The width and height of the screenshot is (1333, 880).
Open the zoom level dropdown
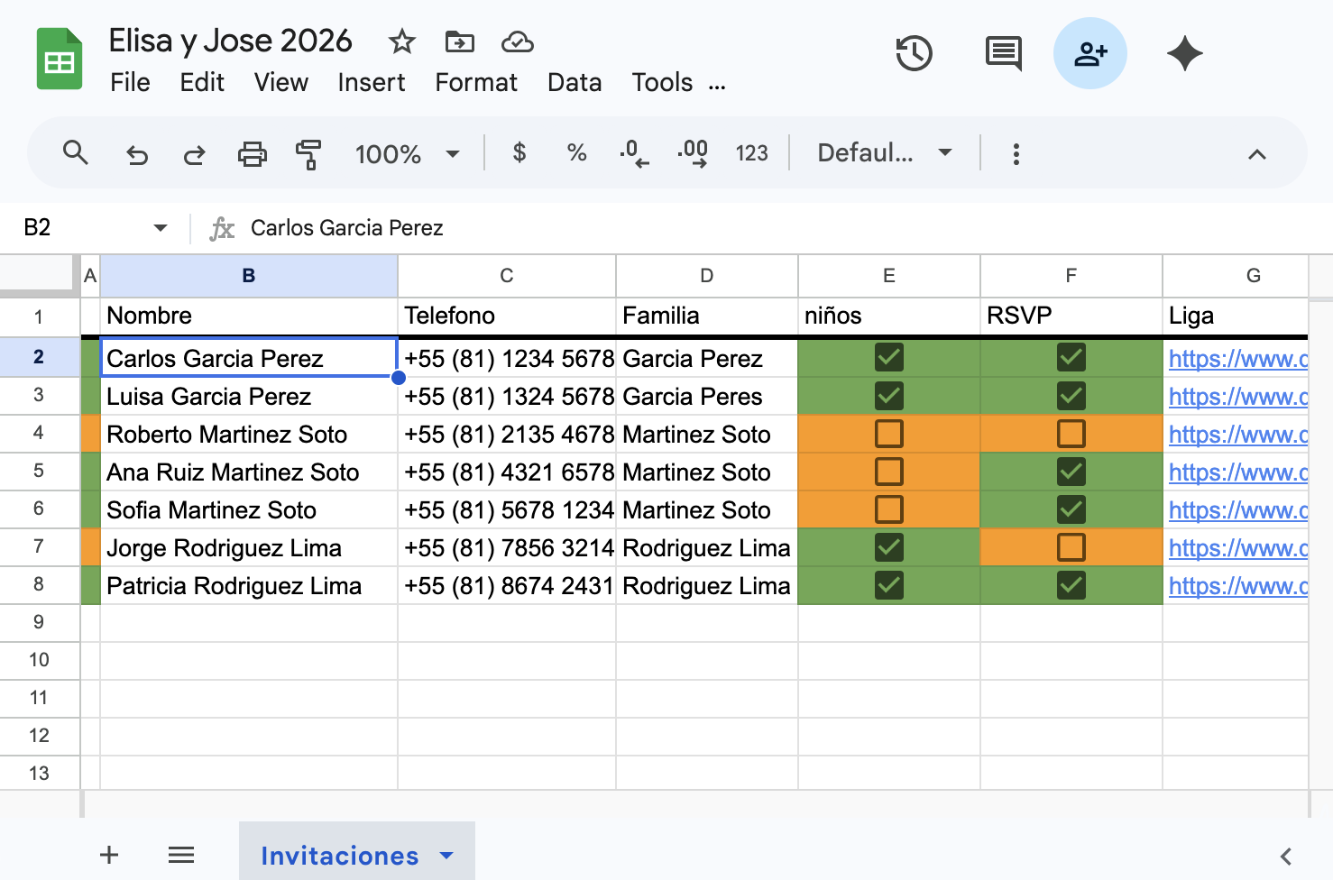point(408,153)
